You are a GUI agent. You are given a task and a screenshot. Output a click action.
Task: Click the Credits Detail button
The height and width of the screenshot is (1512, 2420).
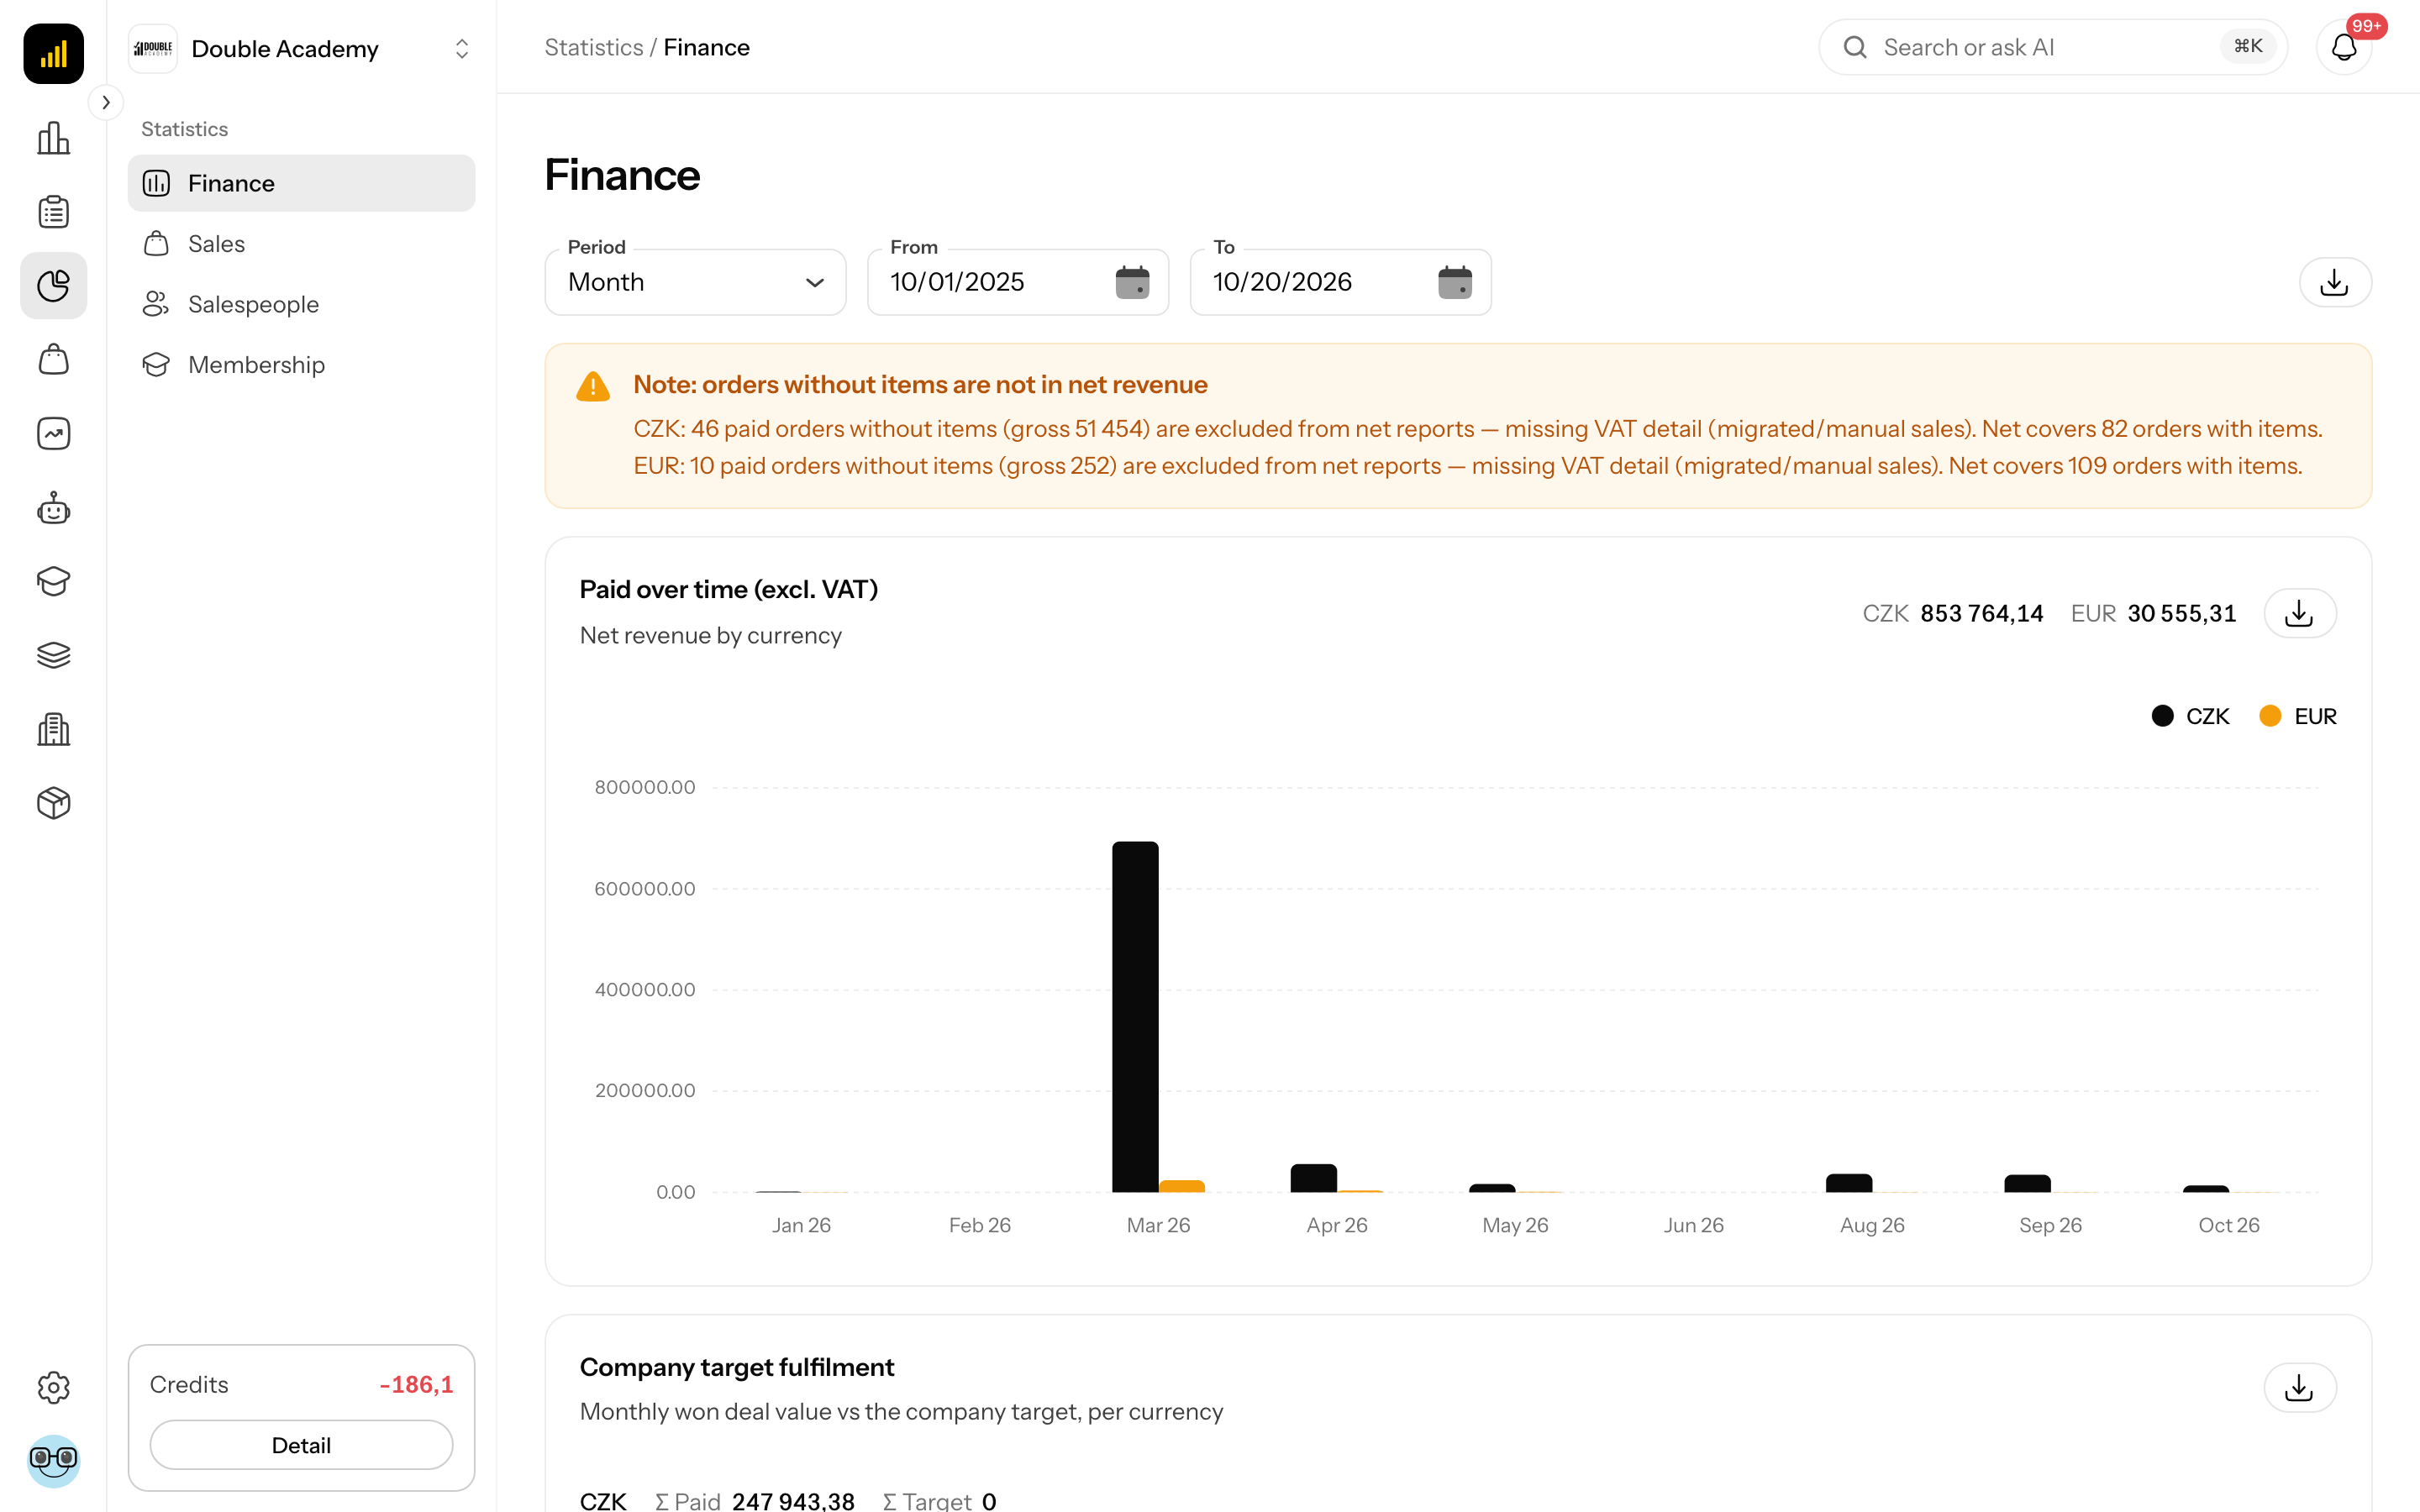tap(301, 1445)
